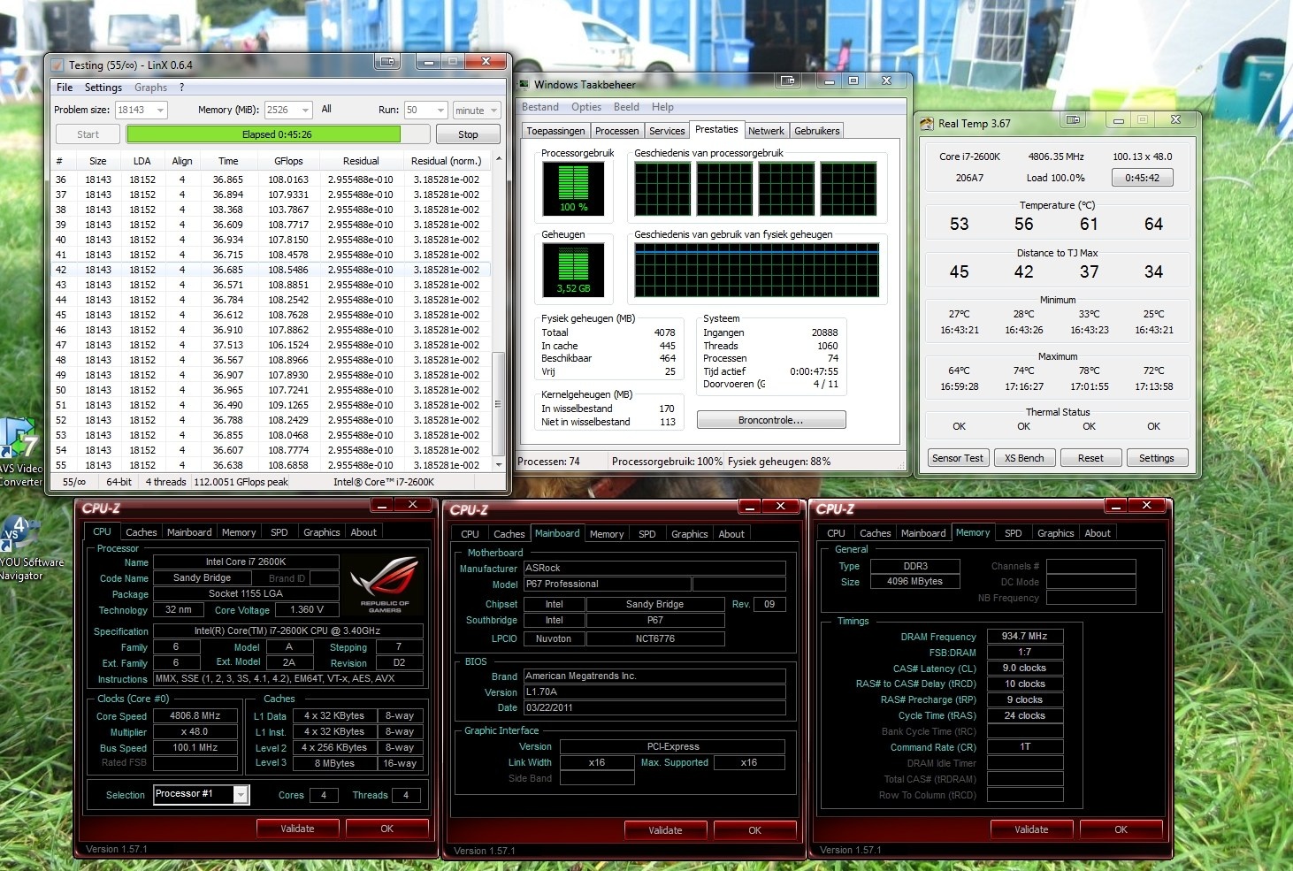Select the AVS Video Converter desktop icon

[x=19, y=451]
